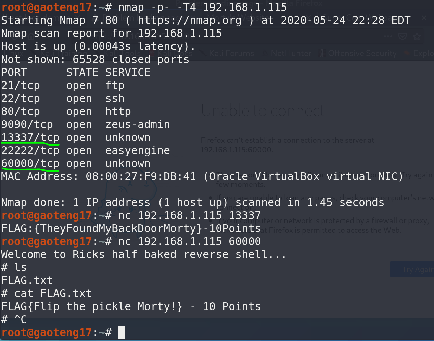This screenshot has height=341, width=434.
Task: Click the underlined 60000/tcp port entry
Action: click(x=30, y=164)
